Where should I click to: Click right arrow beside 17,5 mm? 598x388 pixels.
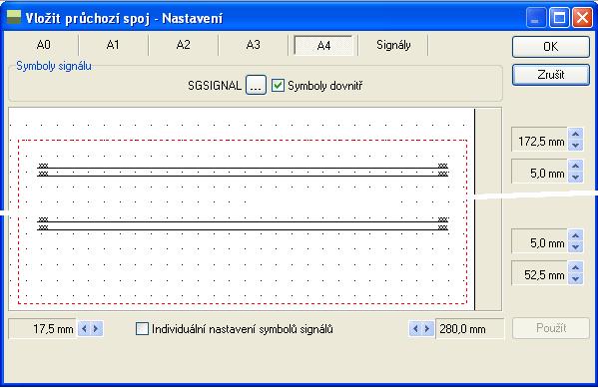point(97,328)
